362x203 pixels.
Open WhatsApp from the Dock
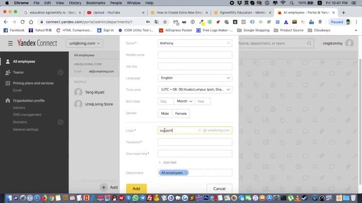point(136,198)
